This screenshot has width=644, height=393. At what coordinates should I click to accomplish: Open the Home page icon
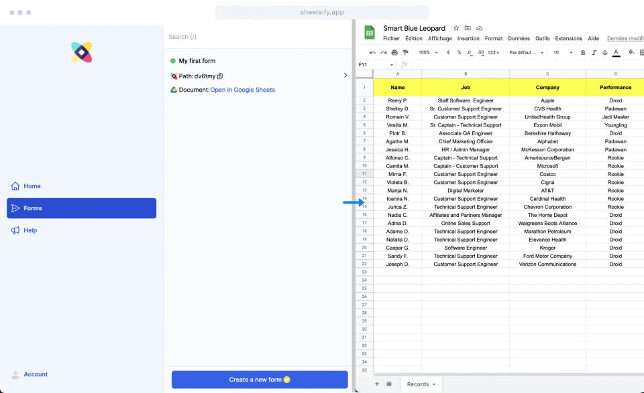click(15, 186)
